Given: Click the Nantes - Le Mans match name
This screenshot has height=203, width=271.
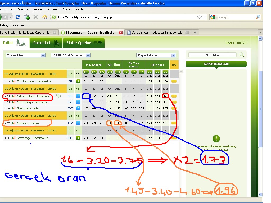Looking at the screenshot, I should (28, 123).
